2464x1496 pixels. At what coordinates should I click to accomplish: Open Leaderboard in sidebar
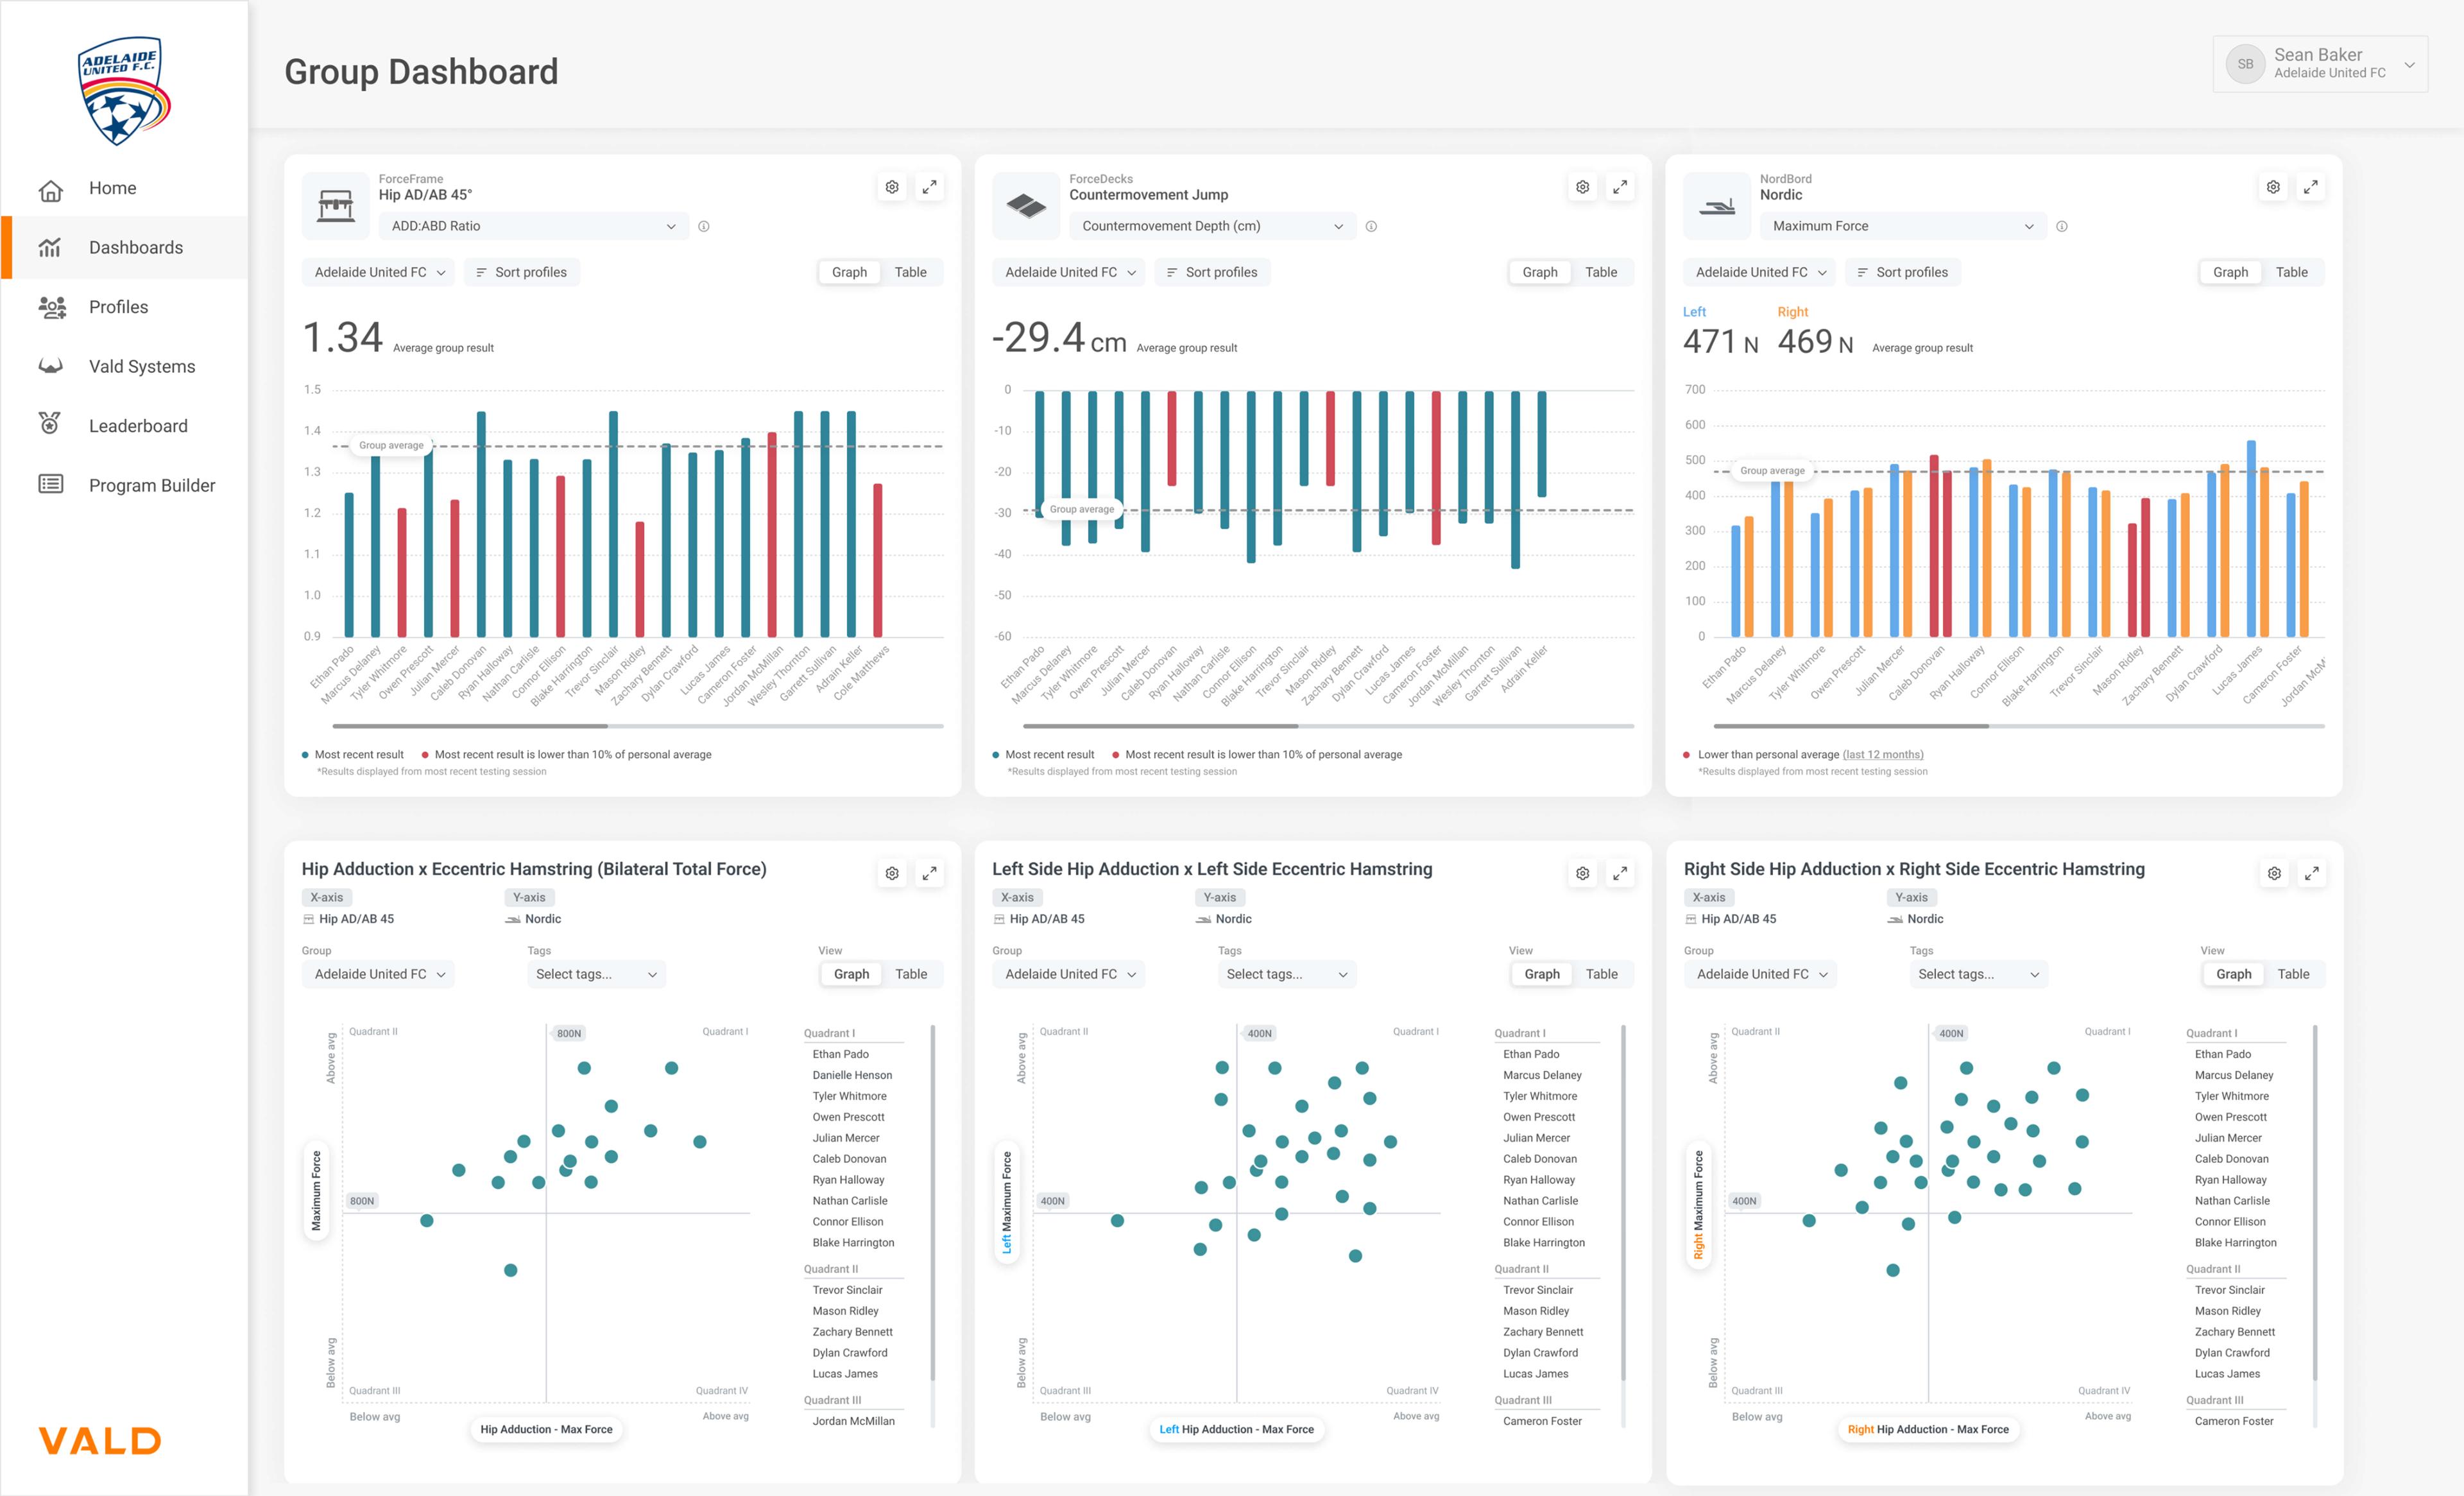pyautogui.click(x=125, y=426)
